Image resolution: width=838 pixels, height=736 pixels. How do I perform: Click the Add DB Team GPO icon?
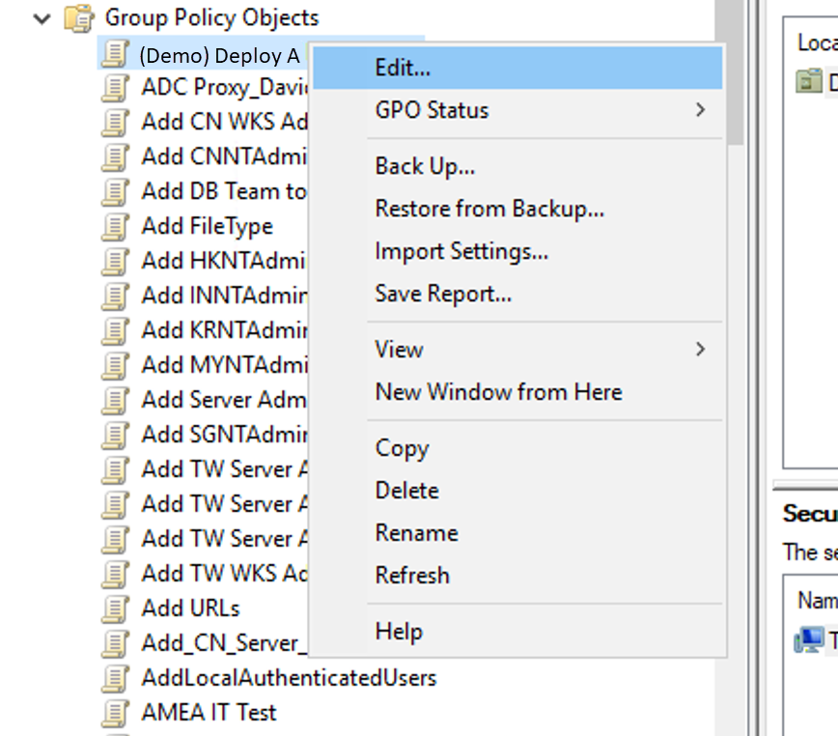tap(116, 192)
